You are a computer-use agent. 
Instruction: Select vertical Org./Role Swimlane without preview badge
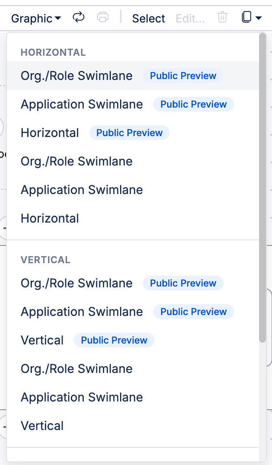(x=133, y=369)
